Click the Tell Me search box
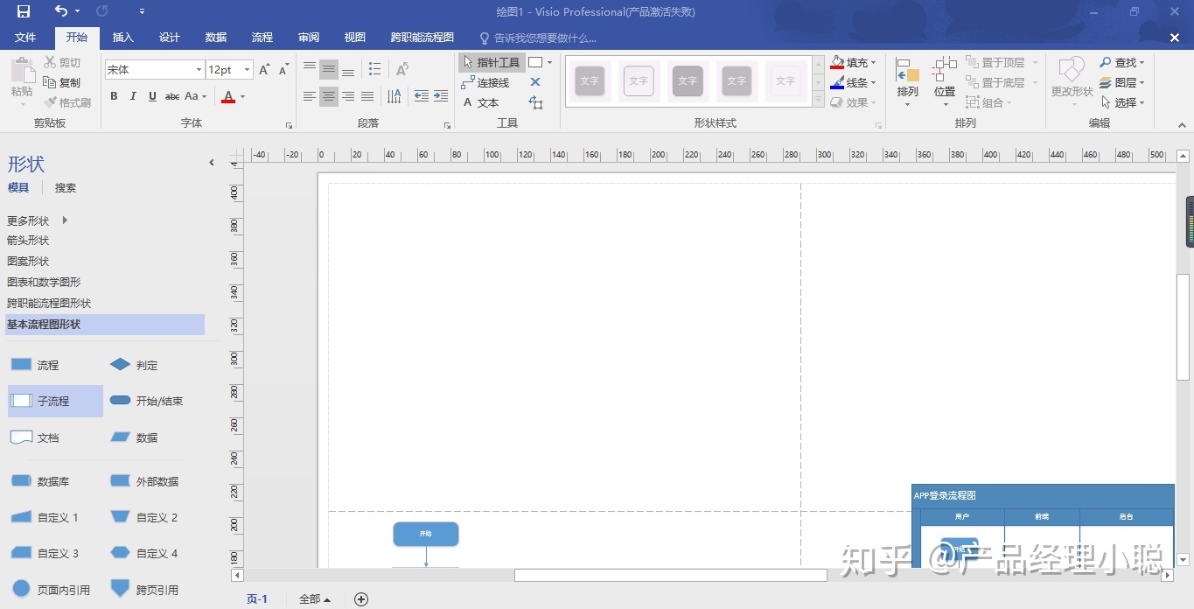 538,38
